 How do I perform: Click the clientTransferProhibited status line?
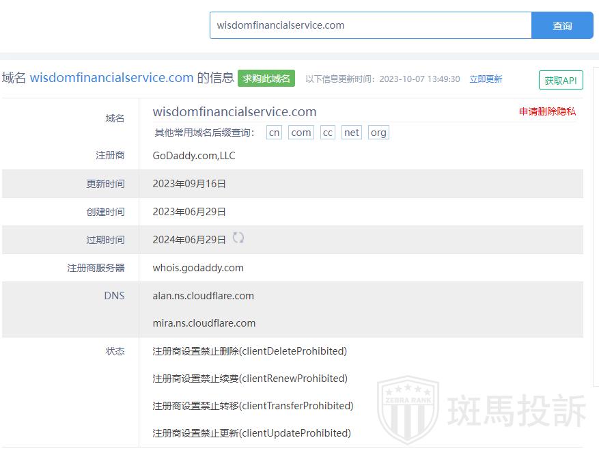[x=253, y=406]
